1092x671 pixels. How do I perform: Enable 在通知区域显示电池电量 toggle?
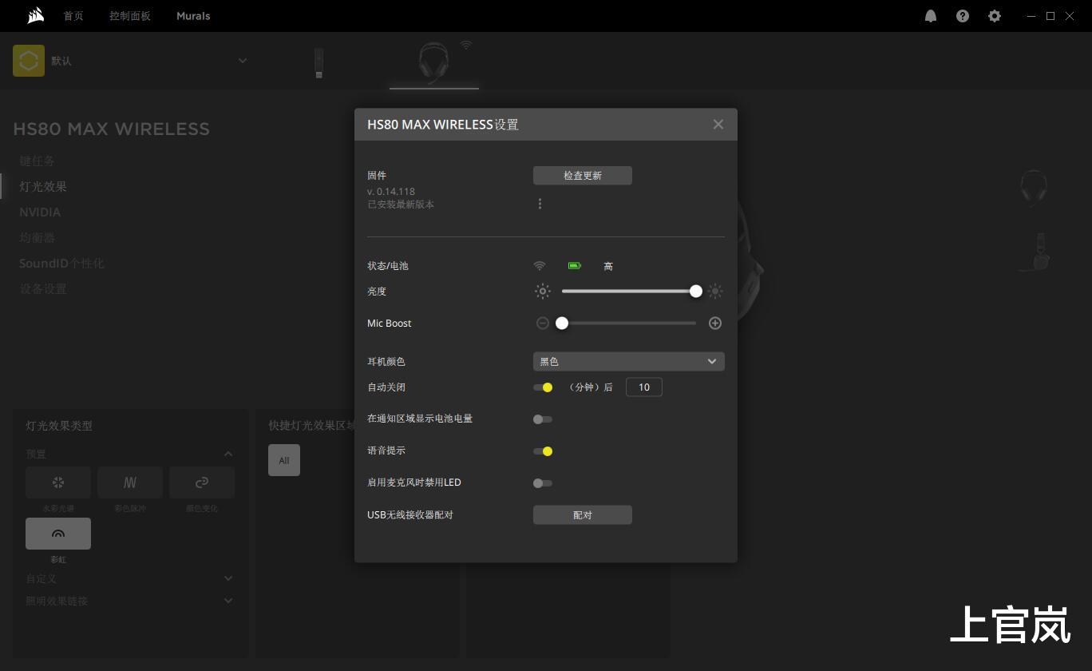[x=543, y=419]
